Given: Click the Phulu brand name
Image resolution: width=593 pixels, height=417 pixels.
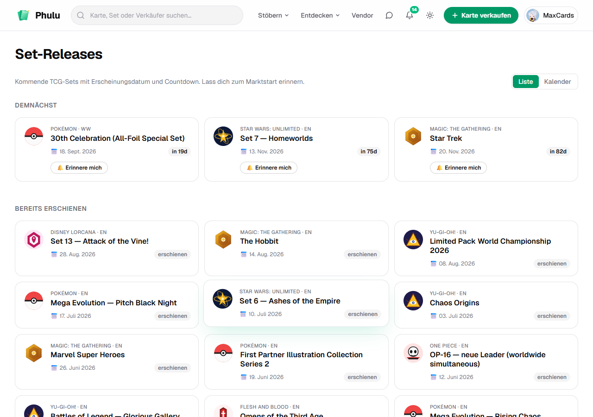Looking at the screenshot, I should 48,15.
